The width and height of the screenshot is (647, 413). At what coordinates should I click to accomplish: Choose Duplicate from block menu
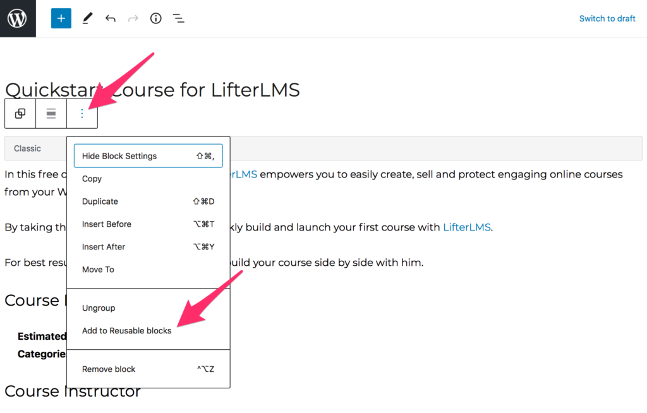point(148,201)
